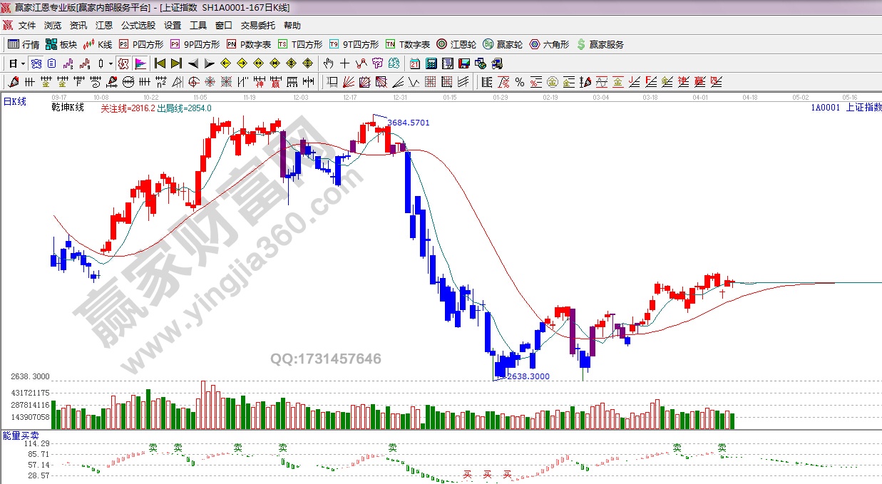
Task: Click the percent sign drawing tool
Action: [x=519, y=82]
